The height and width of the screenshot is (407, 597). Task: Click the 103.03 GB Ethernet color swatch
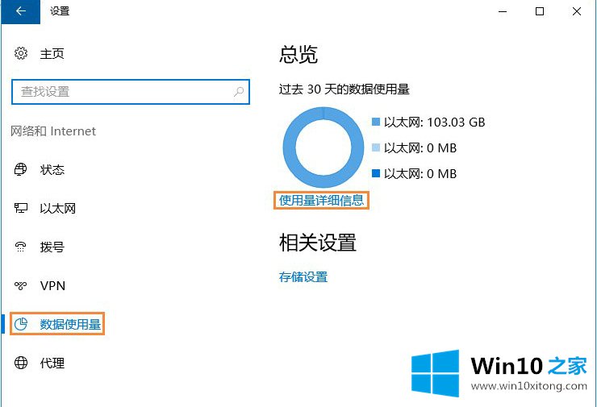376,123
